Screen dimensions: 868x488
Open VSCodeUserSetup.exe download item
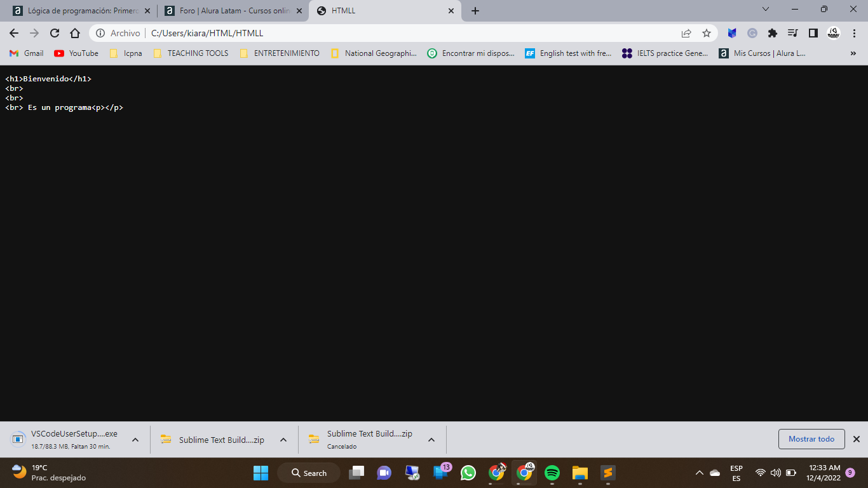(65, 439)
